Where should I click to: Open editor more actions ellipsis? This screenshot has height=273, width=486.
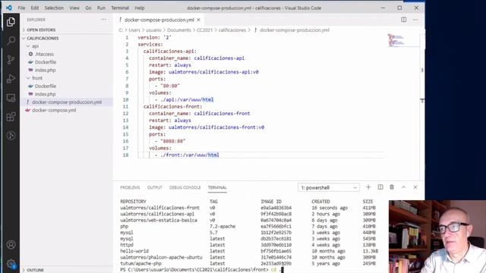(415, 20)
